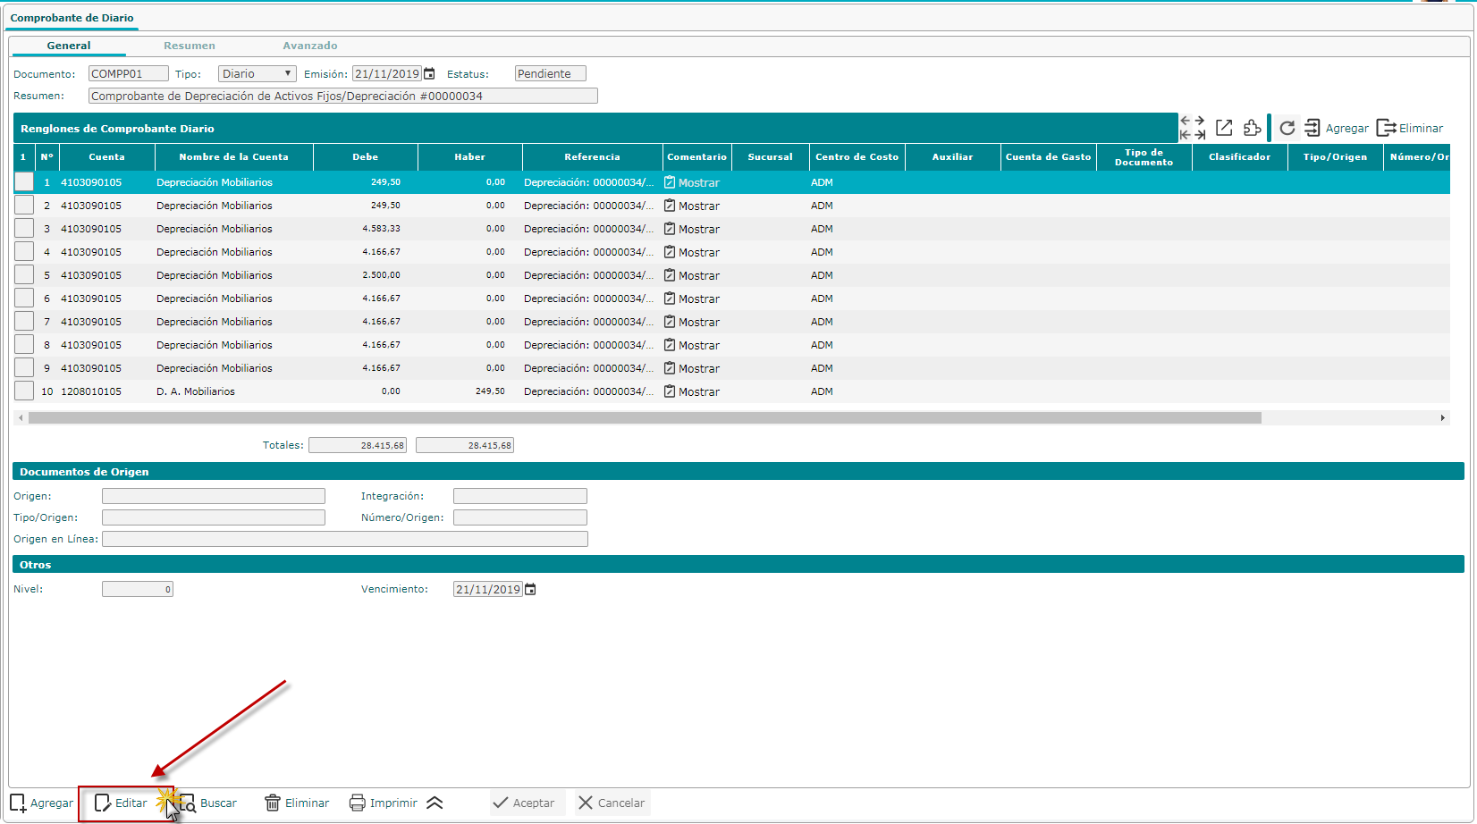Image resolution: width=1477 pixels, height=824 pixels.
Task: Open the Vencimiento date calendar icon
Action: [x=530, y=590]
